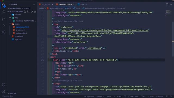Click the minimap at editor top right
The width and height of the screenshot is (174, 98).
168,13
